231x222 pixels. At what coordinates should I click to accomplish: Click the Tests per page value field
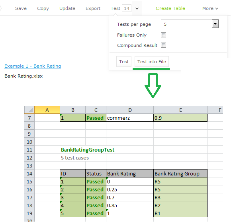[187, 24]
